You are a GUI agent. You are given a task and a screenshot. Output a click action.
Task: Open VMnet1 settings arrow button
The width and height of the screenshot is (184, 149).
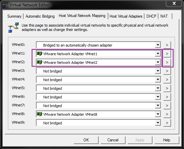pos(167,54)
